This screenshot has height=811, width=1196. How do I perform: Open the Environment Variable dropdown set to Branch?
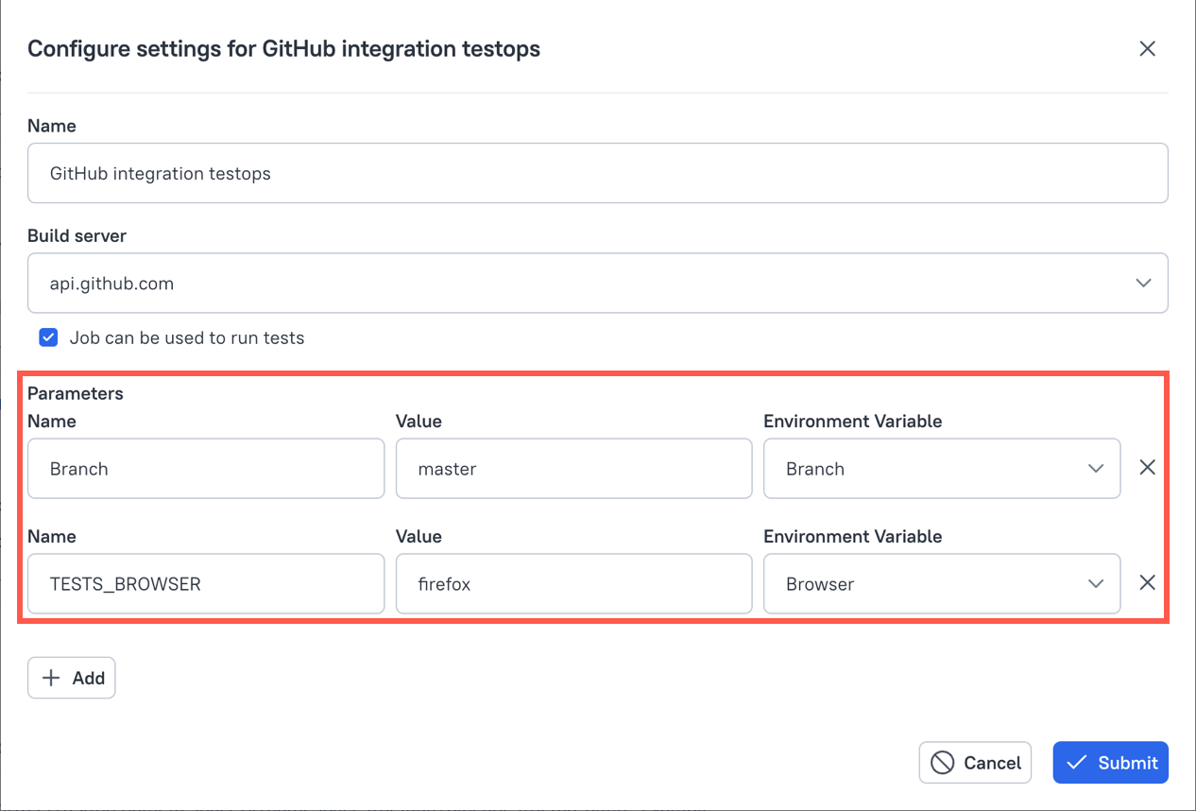click(941, 468)
